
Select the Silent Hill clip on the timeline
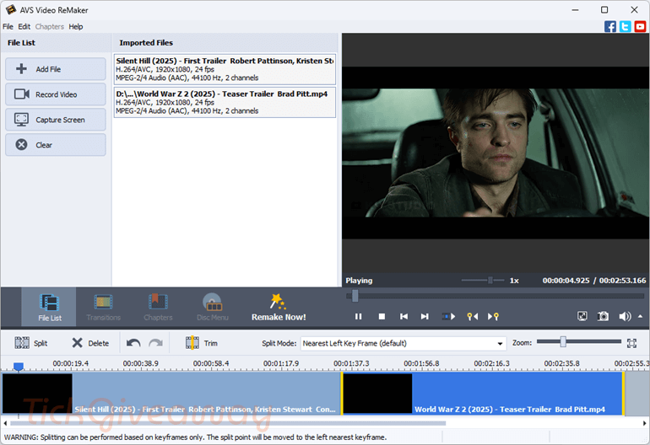coord(171,394)
